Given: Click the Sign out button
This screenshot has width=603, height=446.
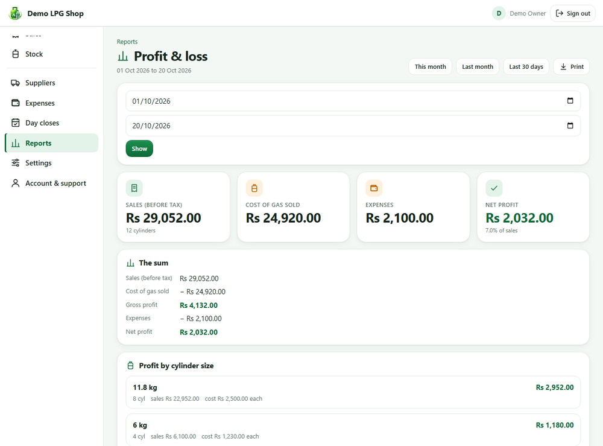Looking at the screenshot, I should click(573, 13).
